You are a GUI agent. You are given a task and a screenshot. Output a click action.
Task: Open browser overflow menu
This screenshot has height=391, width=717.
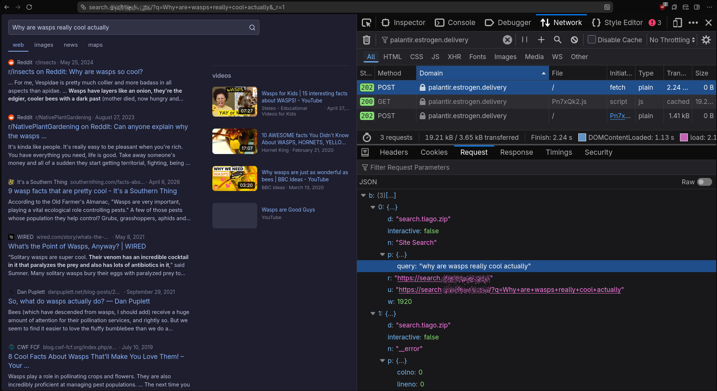click(x=710, y=7)
